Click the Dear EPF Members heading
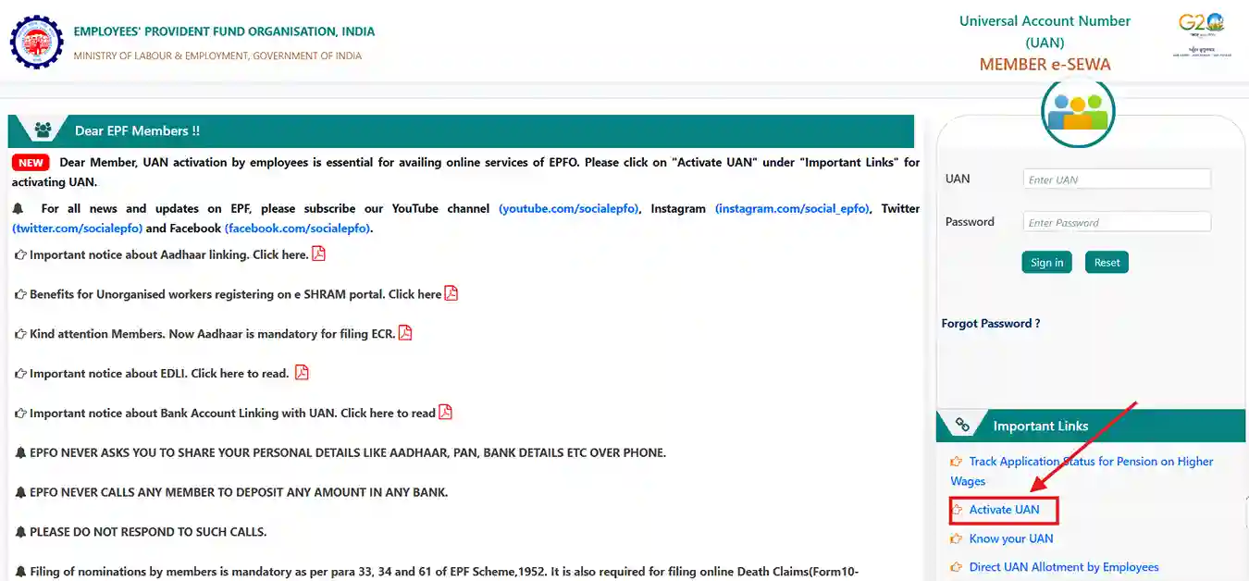This screenshot has height=581, width=1249. pos(137,131)
